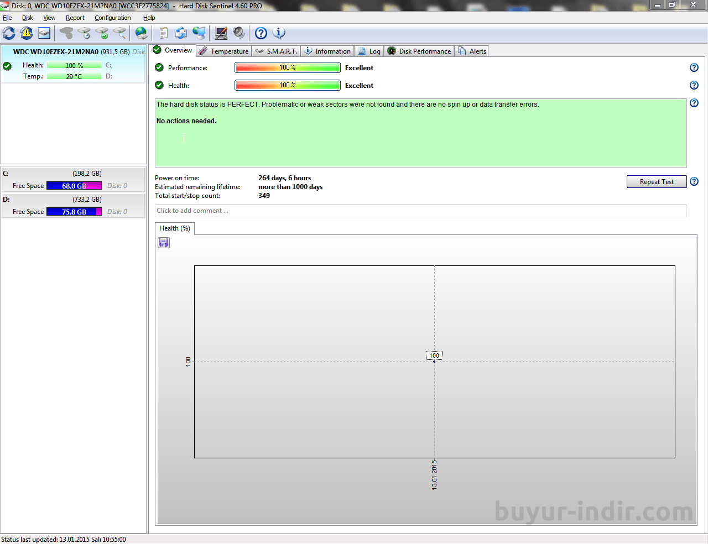Click the disk icon with clock overlay
This screenshot has height=544, width=708.
84,33
